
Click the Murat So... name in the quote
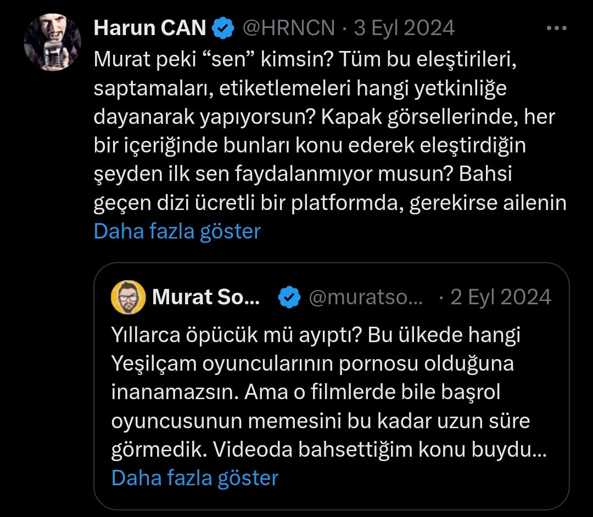point(205,298)
